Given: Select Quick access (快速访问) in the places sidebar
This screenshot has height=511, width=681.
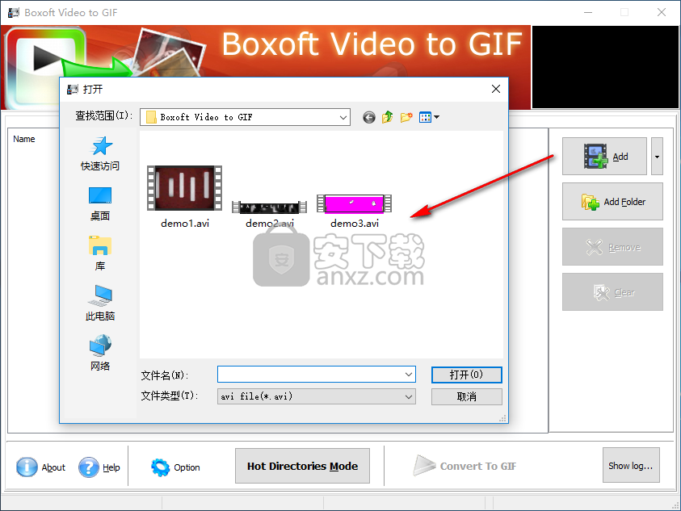Looking at the screenshot, I should click(x=100, y=153).
